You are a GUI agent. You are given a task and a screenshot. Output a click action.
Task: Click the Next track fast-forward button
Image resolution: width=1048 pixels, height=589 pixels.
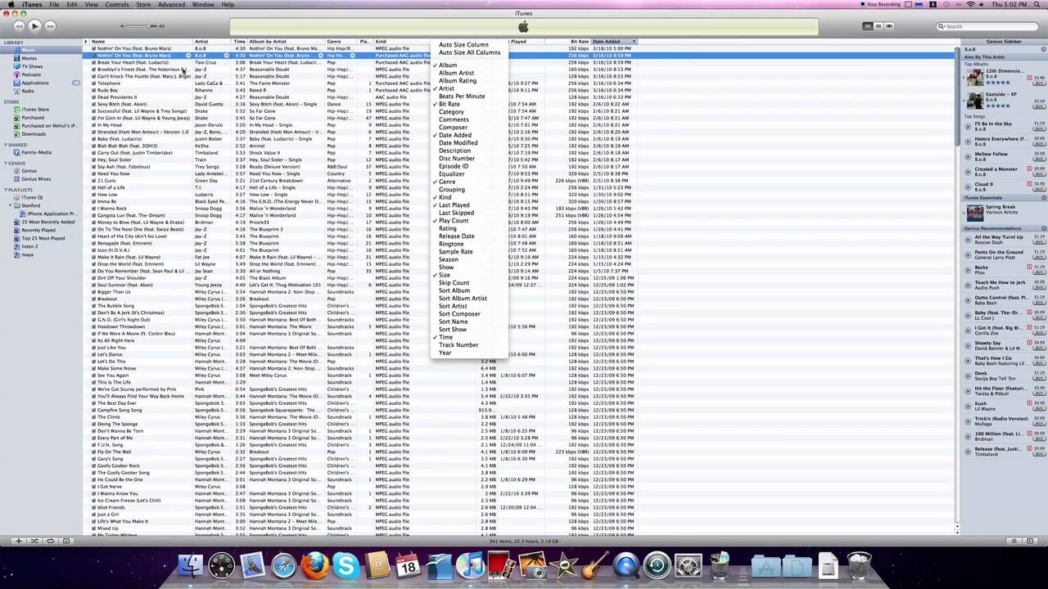[50, 26]
